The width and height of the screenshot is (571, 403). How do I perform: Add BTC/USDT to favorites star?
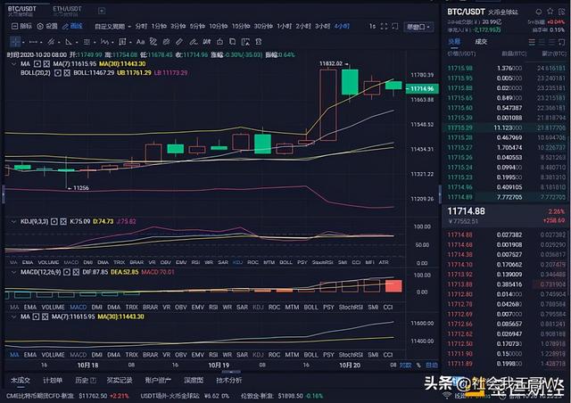coord(550,12)
